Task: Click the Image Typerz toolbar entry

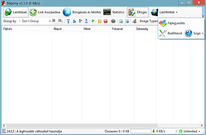Action: click(149, 21)
